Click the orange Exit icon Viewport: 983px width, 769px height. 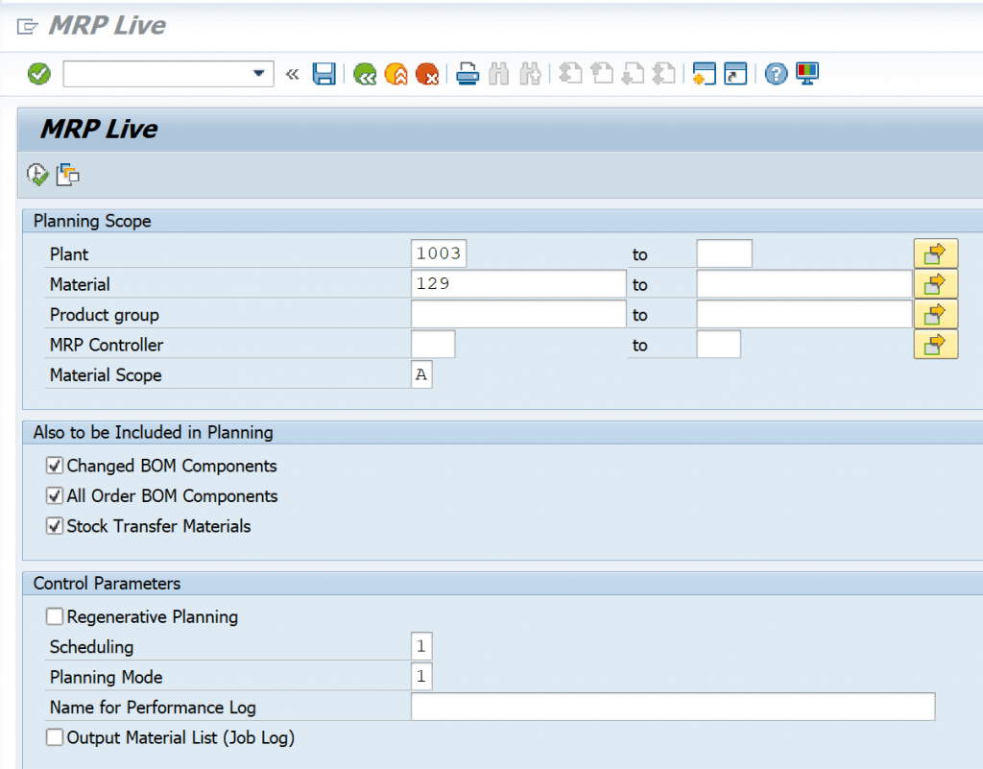pos(396,74)
